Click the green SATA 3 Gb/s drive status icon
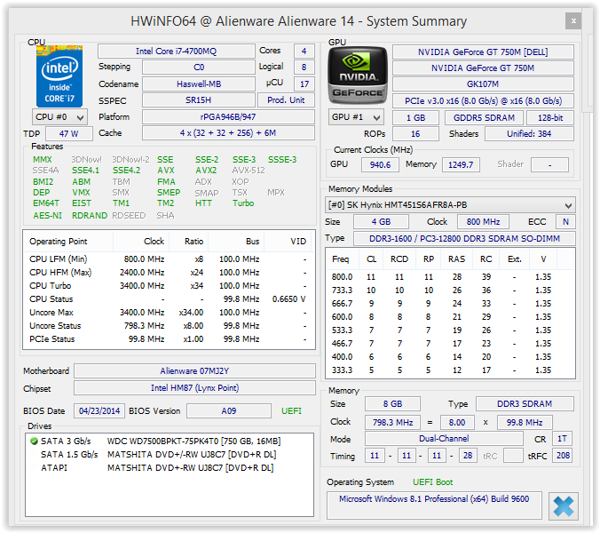The image size is (600, 533). click(x=34, y=442)
